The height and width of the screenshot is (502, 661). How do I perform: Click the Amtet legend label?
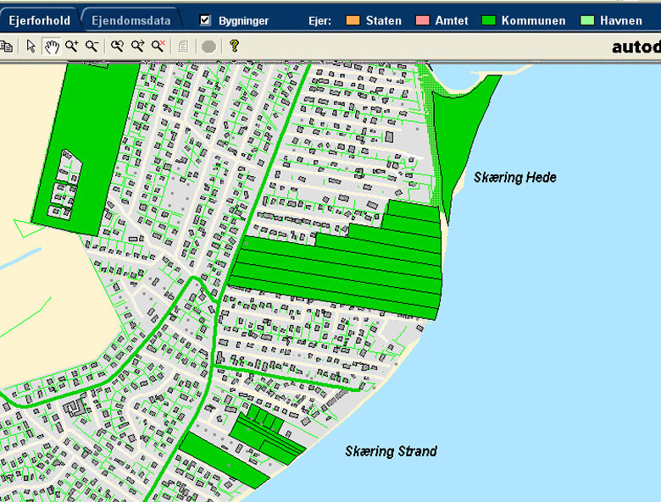(452, 20)
